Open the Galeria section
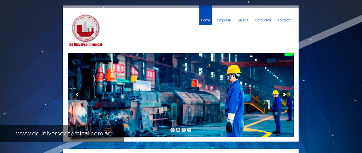Screen dimensions: 362x153 click(243, 20)
